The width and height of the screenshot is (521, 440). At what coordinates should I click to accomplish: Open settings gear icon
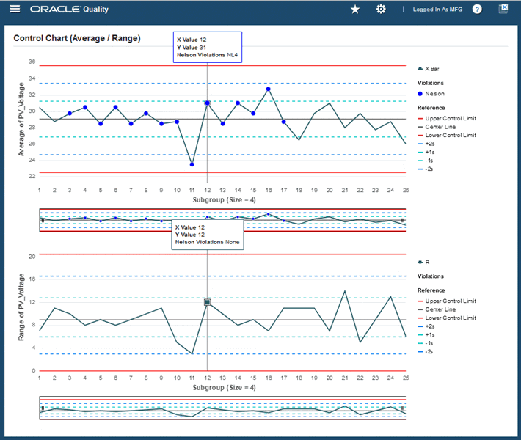381,10
